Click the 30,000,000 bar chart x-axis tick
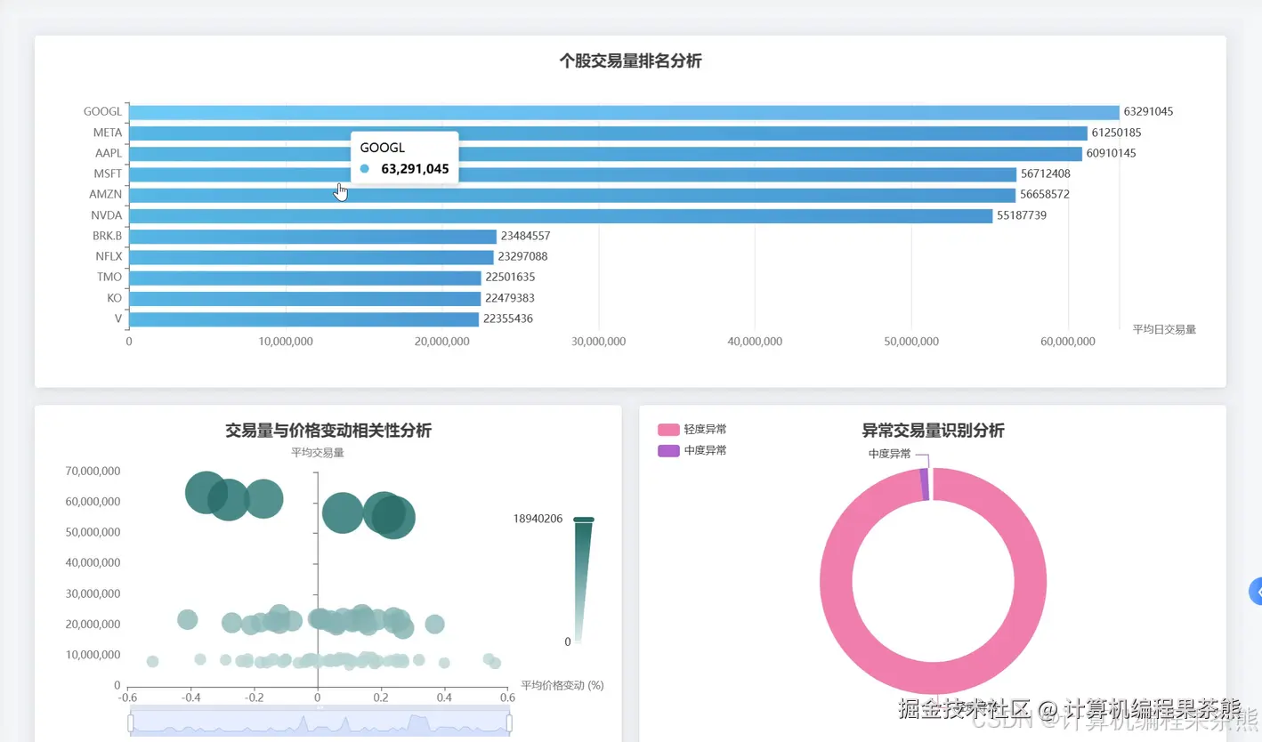This screenshot has height=742, width=1262. point(599,342)
